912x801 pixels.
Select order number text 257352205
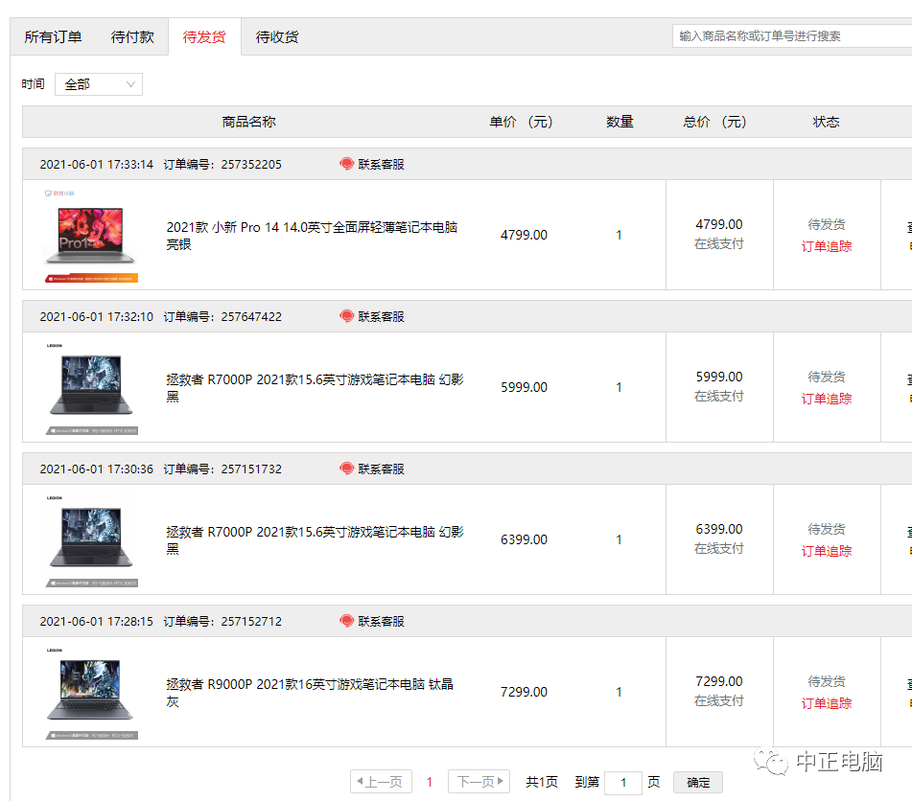click(x=251, y=165)
